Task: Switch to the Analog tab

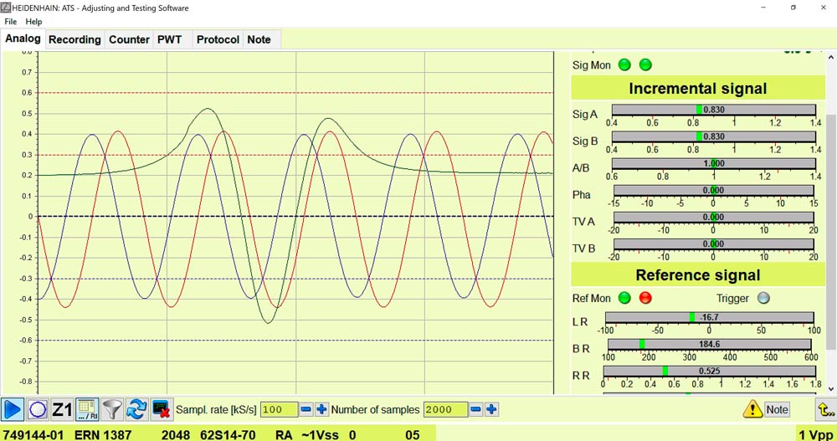Action: (23, 38)
